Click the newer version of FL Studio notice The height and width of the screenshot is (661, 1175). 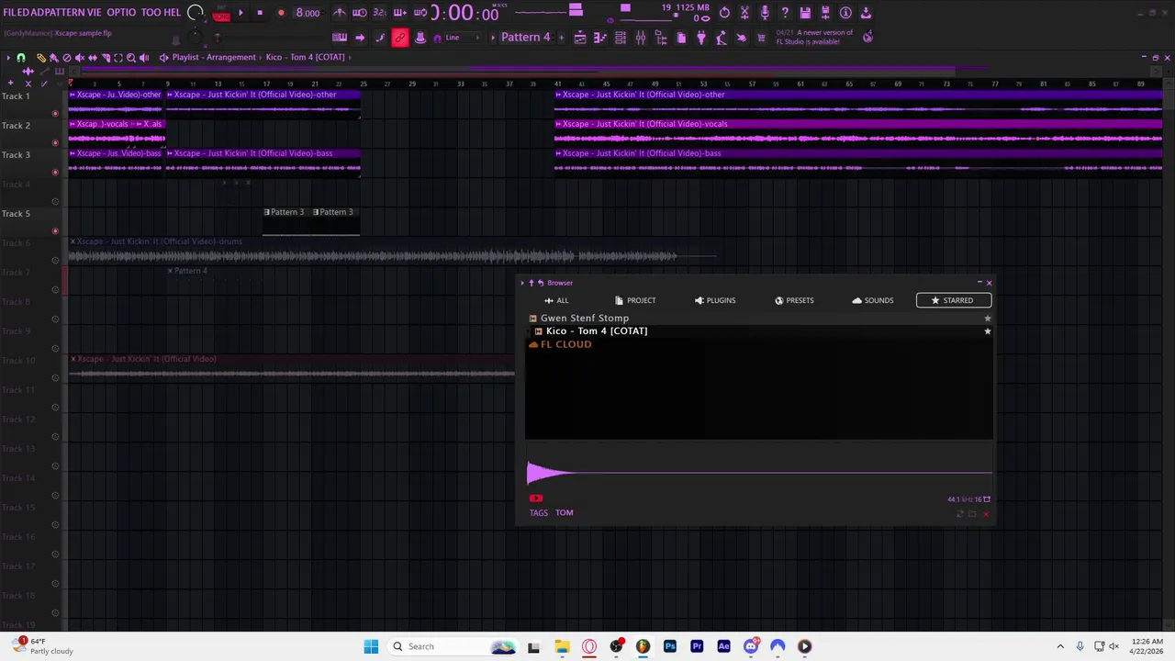[814, 37]
